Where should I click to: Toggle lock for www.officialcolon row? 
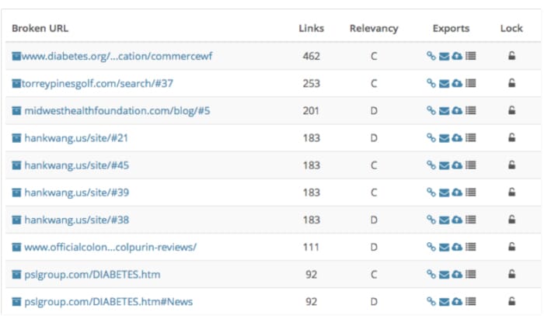pos(511,247)
